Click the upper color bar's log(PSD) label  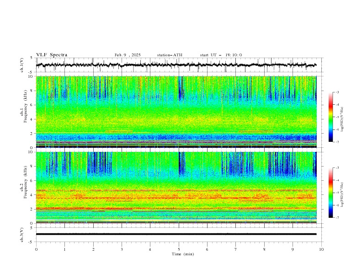pyautogui.click(x=342, y=119)
